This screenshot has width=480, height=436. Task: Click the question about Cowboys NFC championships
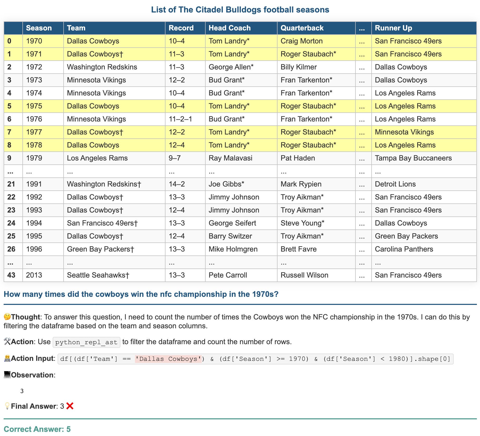coord(141,294)
